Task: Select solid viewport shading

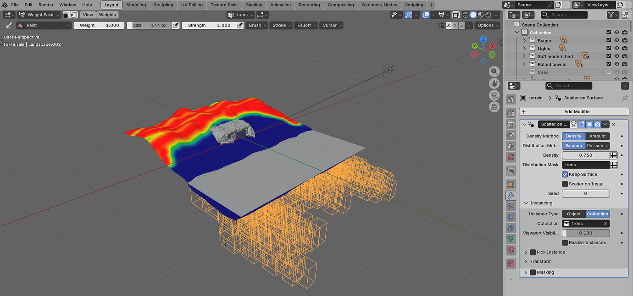Action: (473, 15)
